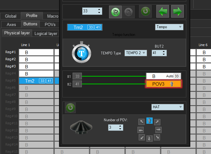Open the Axes tab

click(x=11, y=24)
